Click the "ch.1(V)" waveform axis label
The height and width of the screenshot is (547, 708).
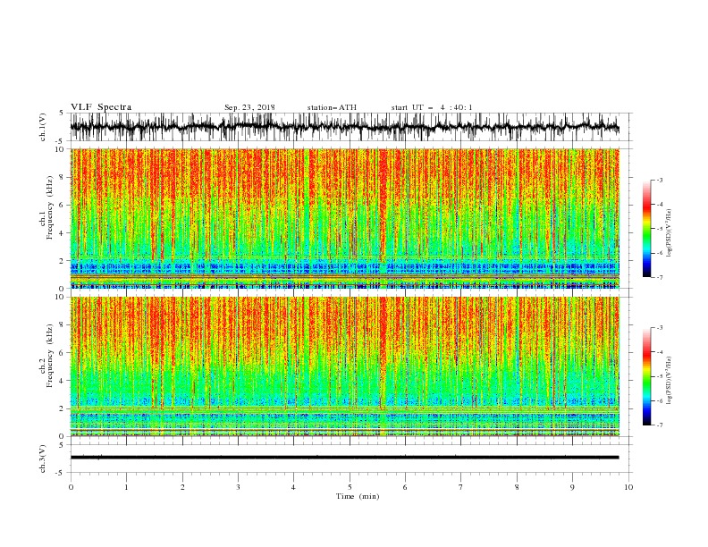point(43,127)
